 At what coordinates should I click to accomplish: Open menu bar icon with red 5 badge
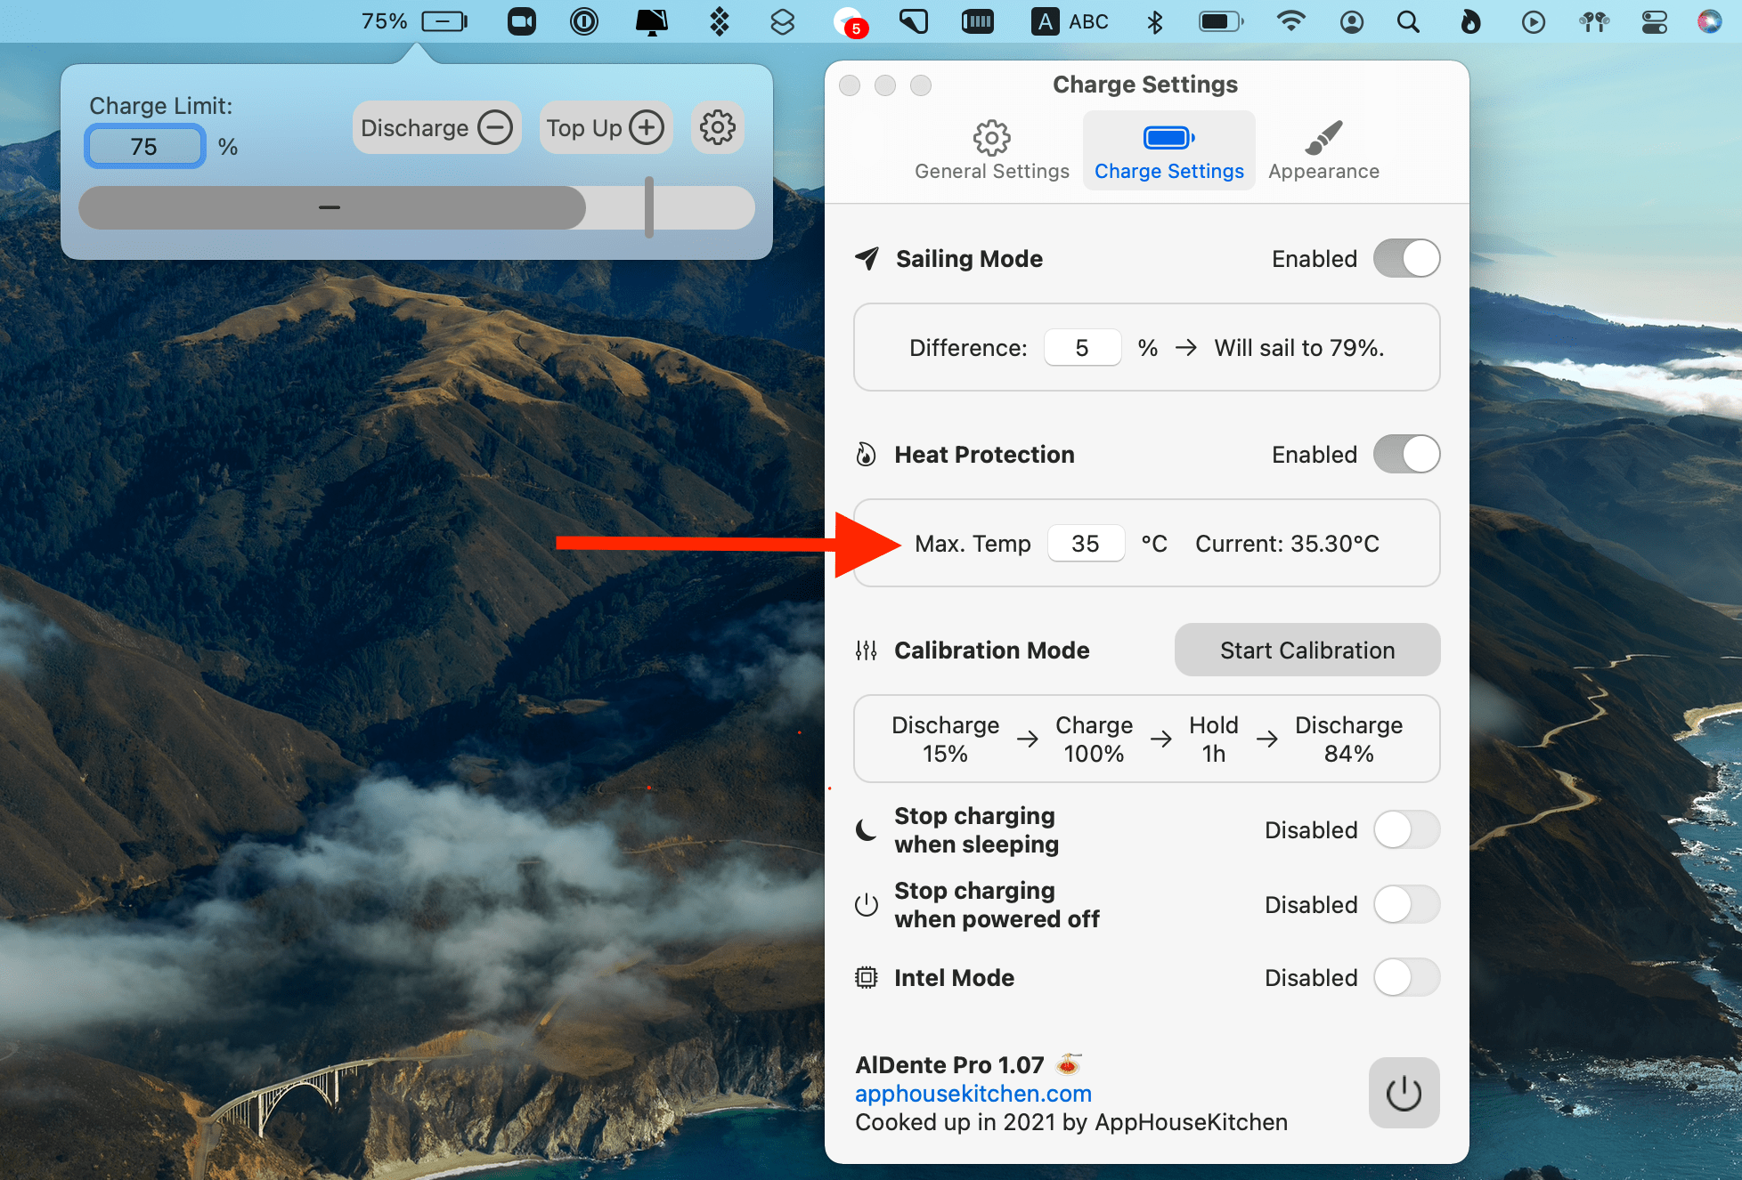coord(850,21)
